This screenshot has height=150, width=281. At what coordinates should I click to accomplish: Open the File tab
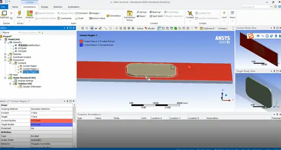pos(3,7)
